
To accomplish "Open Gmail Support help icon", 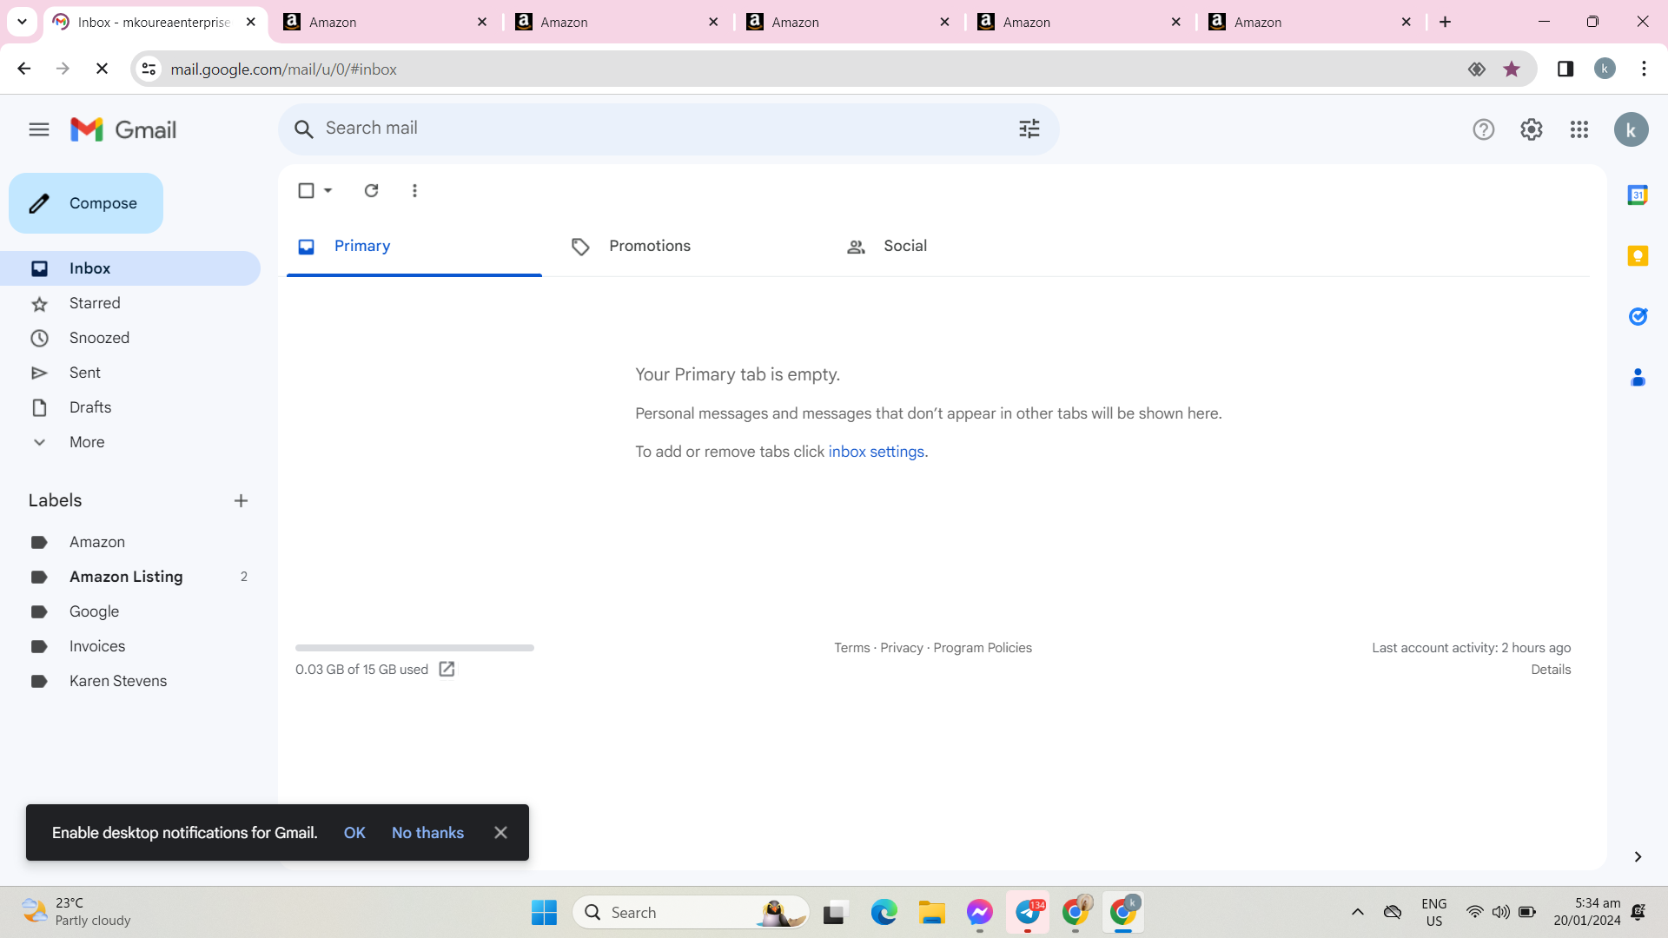I will (1484, 129).
